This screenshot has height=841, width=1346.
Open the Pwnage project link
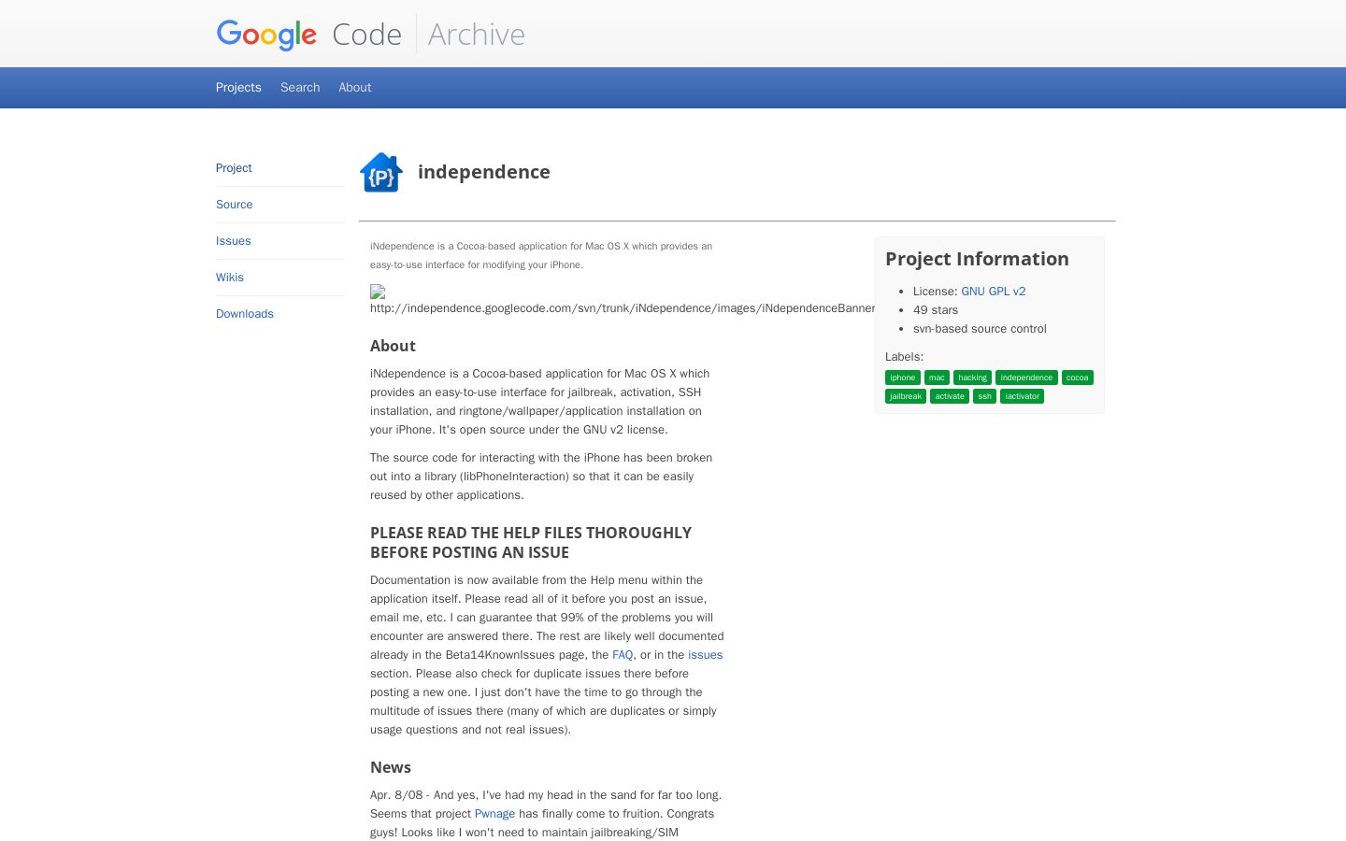(x=494, y=814)
